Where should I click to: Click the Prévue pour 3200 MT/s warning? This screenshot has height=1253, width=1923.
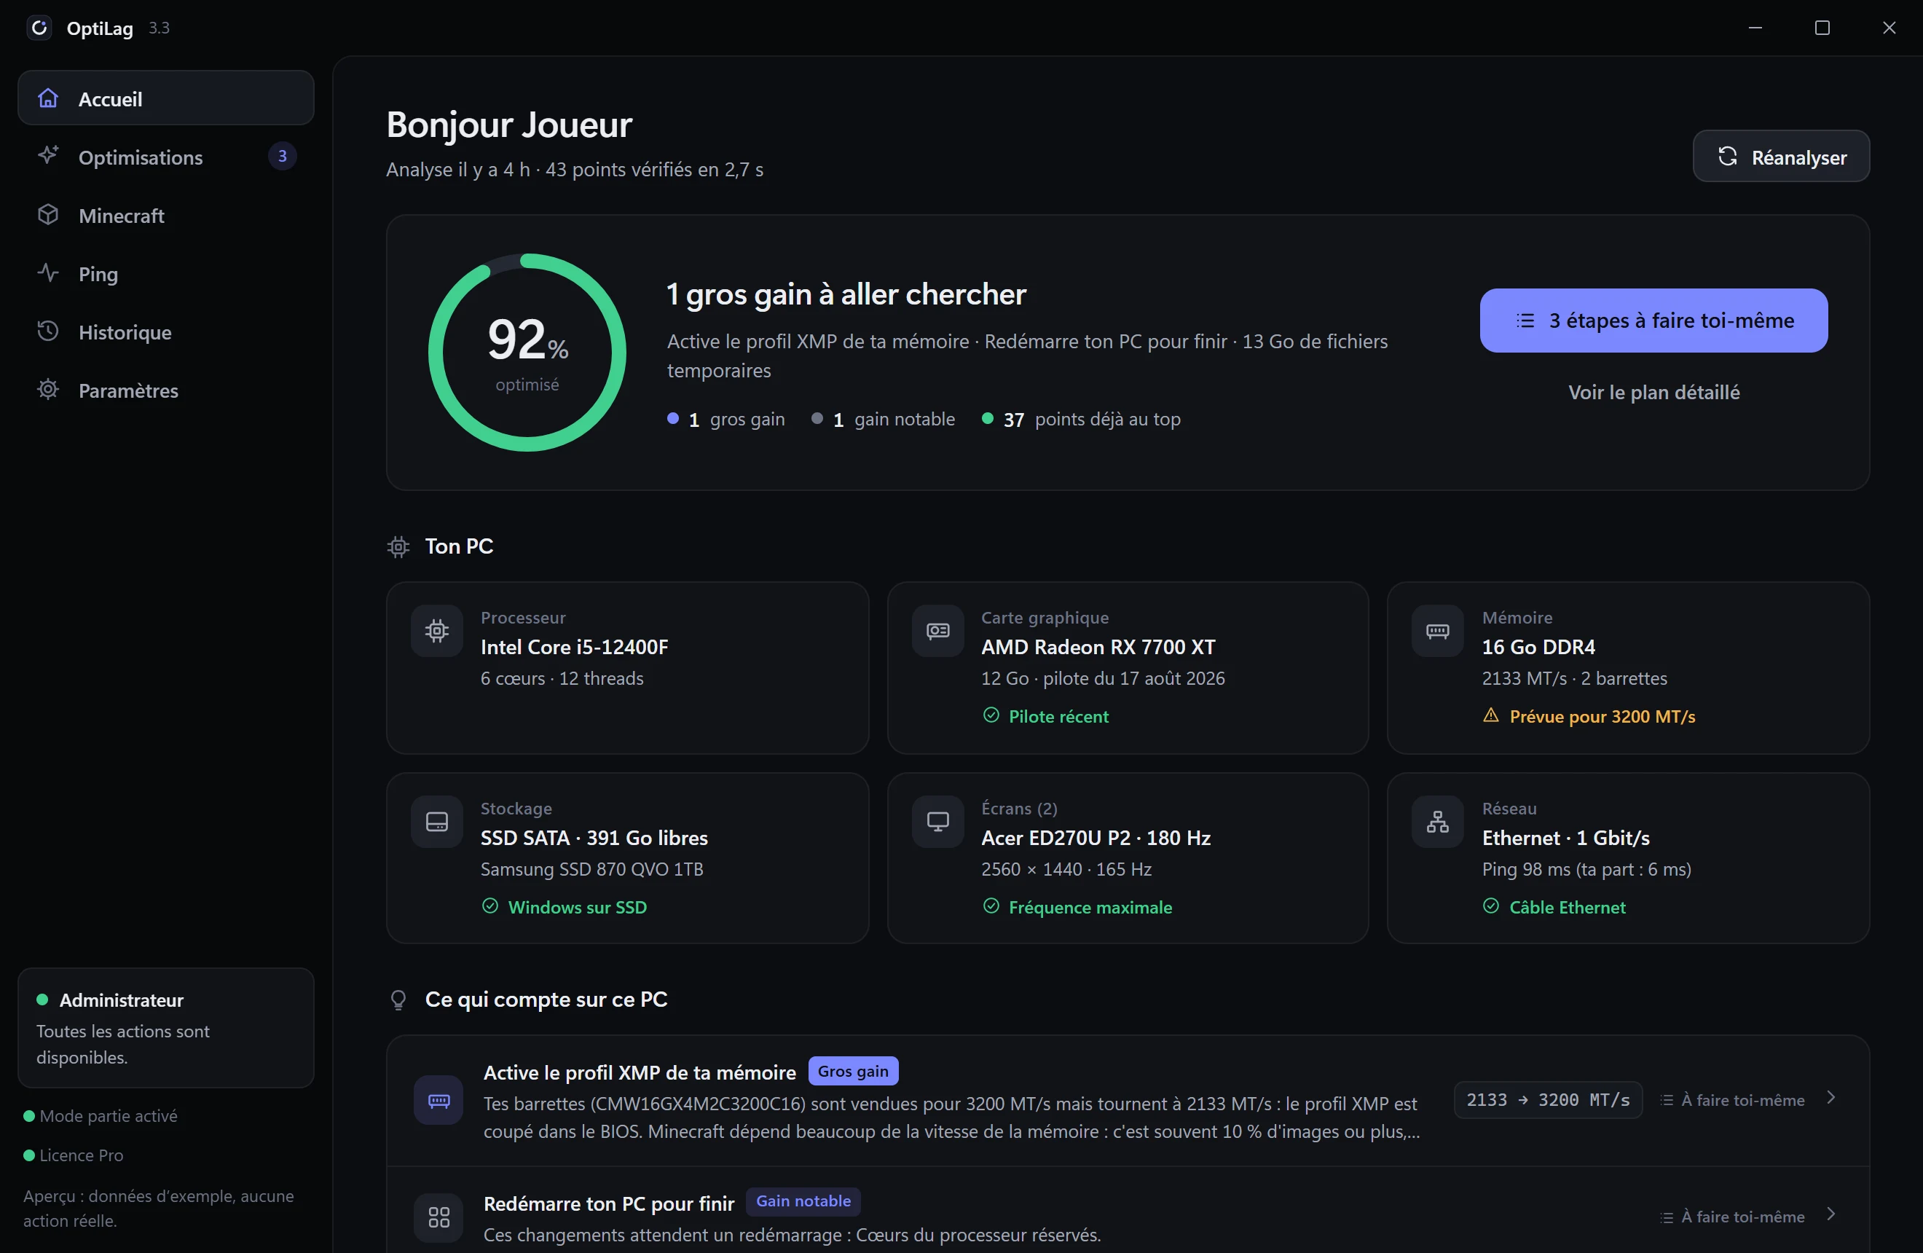point(1588,717)
